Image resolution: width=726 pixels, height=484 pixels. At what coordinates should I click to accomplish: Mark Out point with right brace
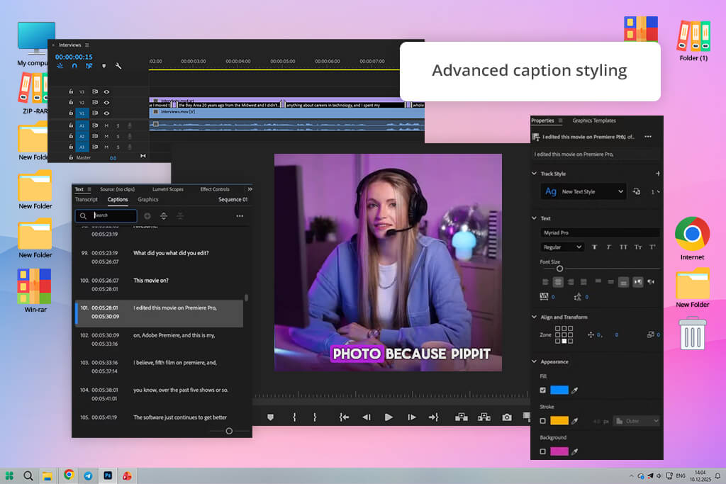[315, 417]
